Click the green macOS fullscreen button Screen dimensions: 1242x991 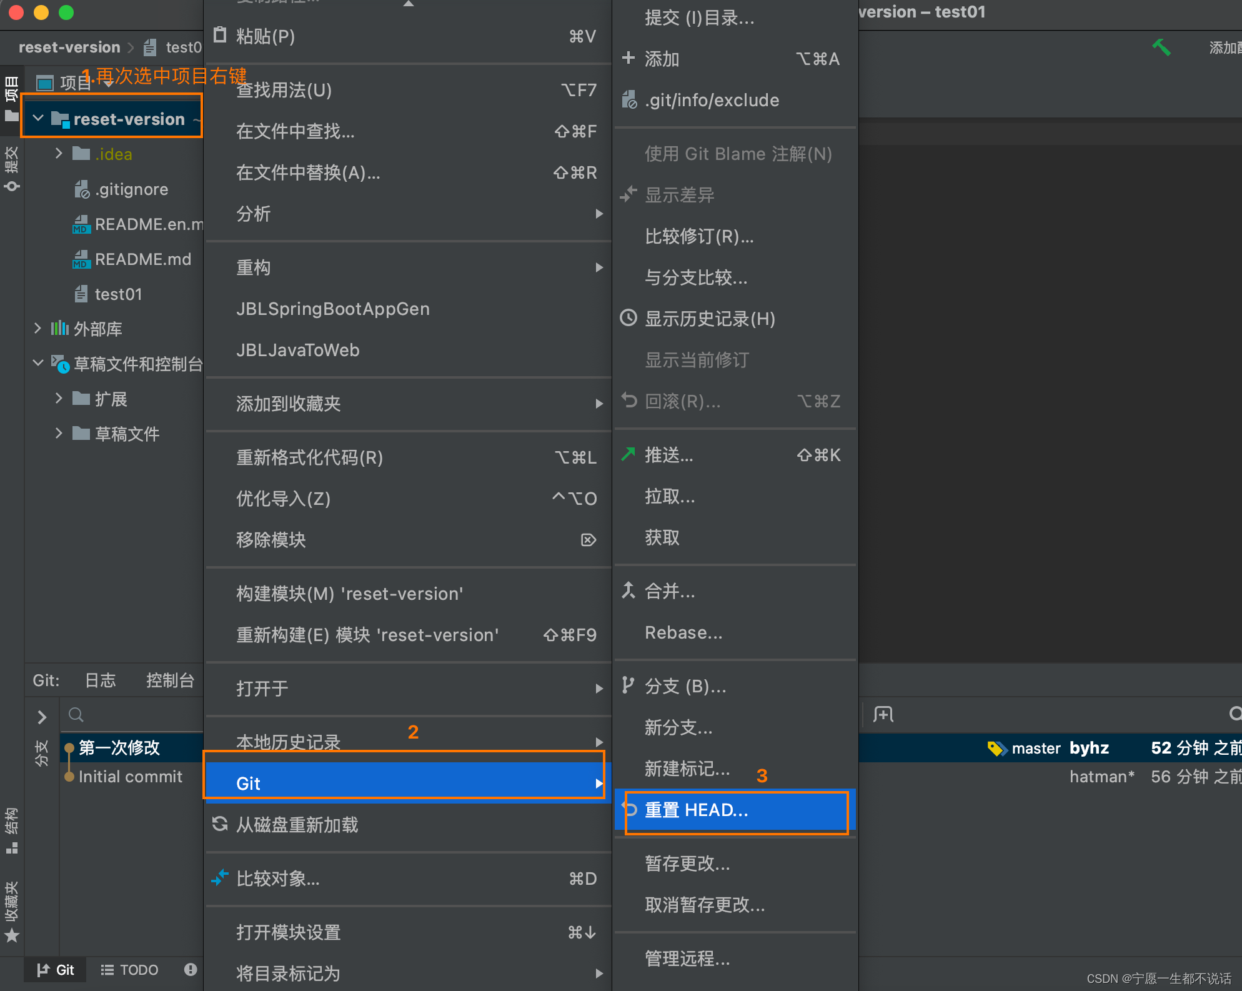(x=66, y=12)
